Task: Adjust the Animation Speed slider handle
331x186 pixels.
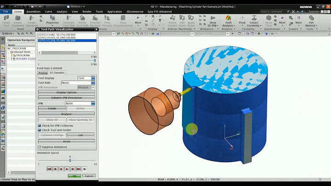Action: click(70, 160)
